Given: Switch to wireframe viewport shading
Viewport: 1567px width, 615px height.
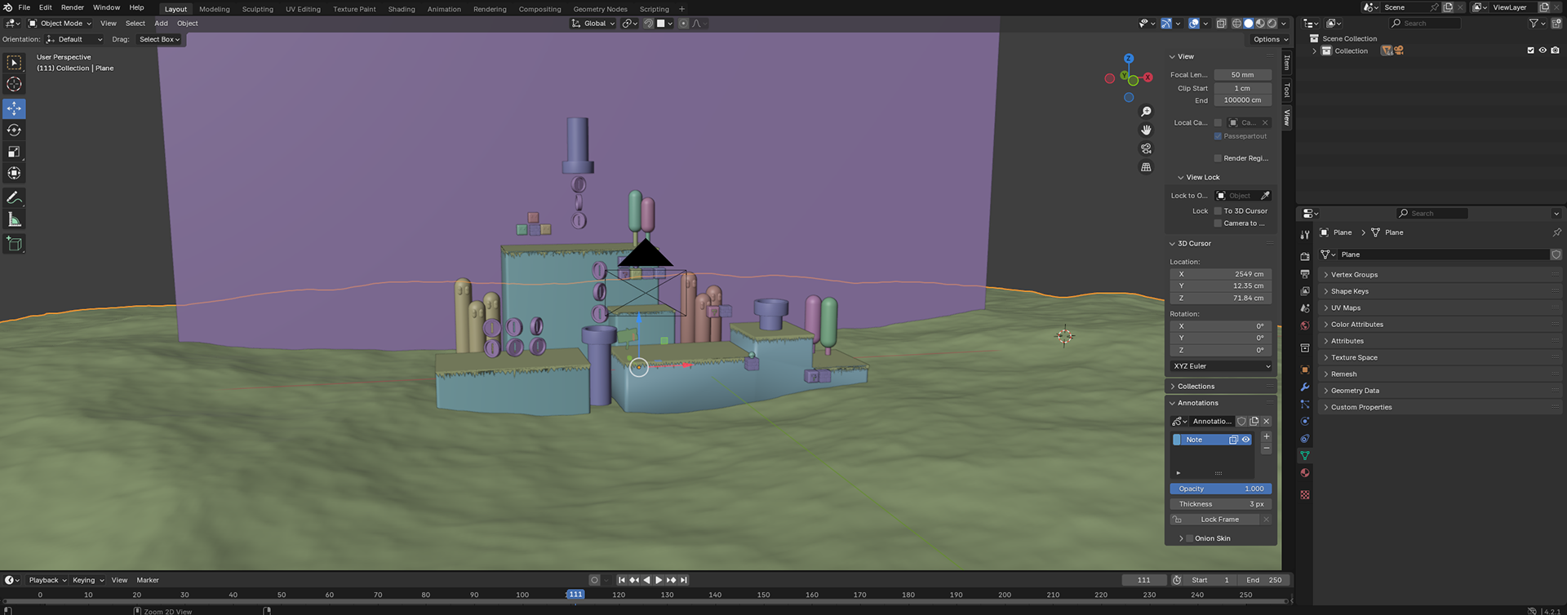Looking at the screenshot, I should (1236, 24).
